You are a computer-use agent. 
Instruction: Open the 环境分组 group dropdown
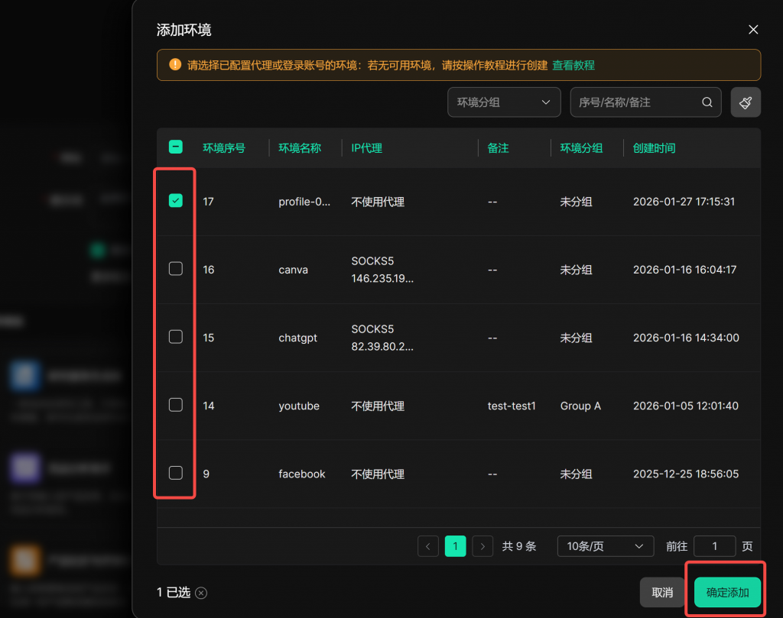tap(503, 102)
